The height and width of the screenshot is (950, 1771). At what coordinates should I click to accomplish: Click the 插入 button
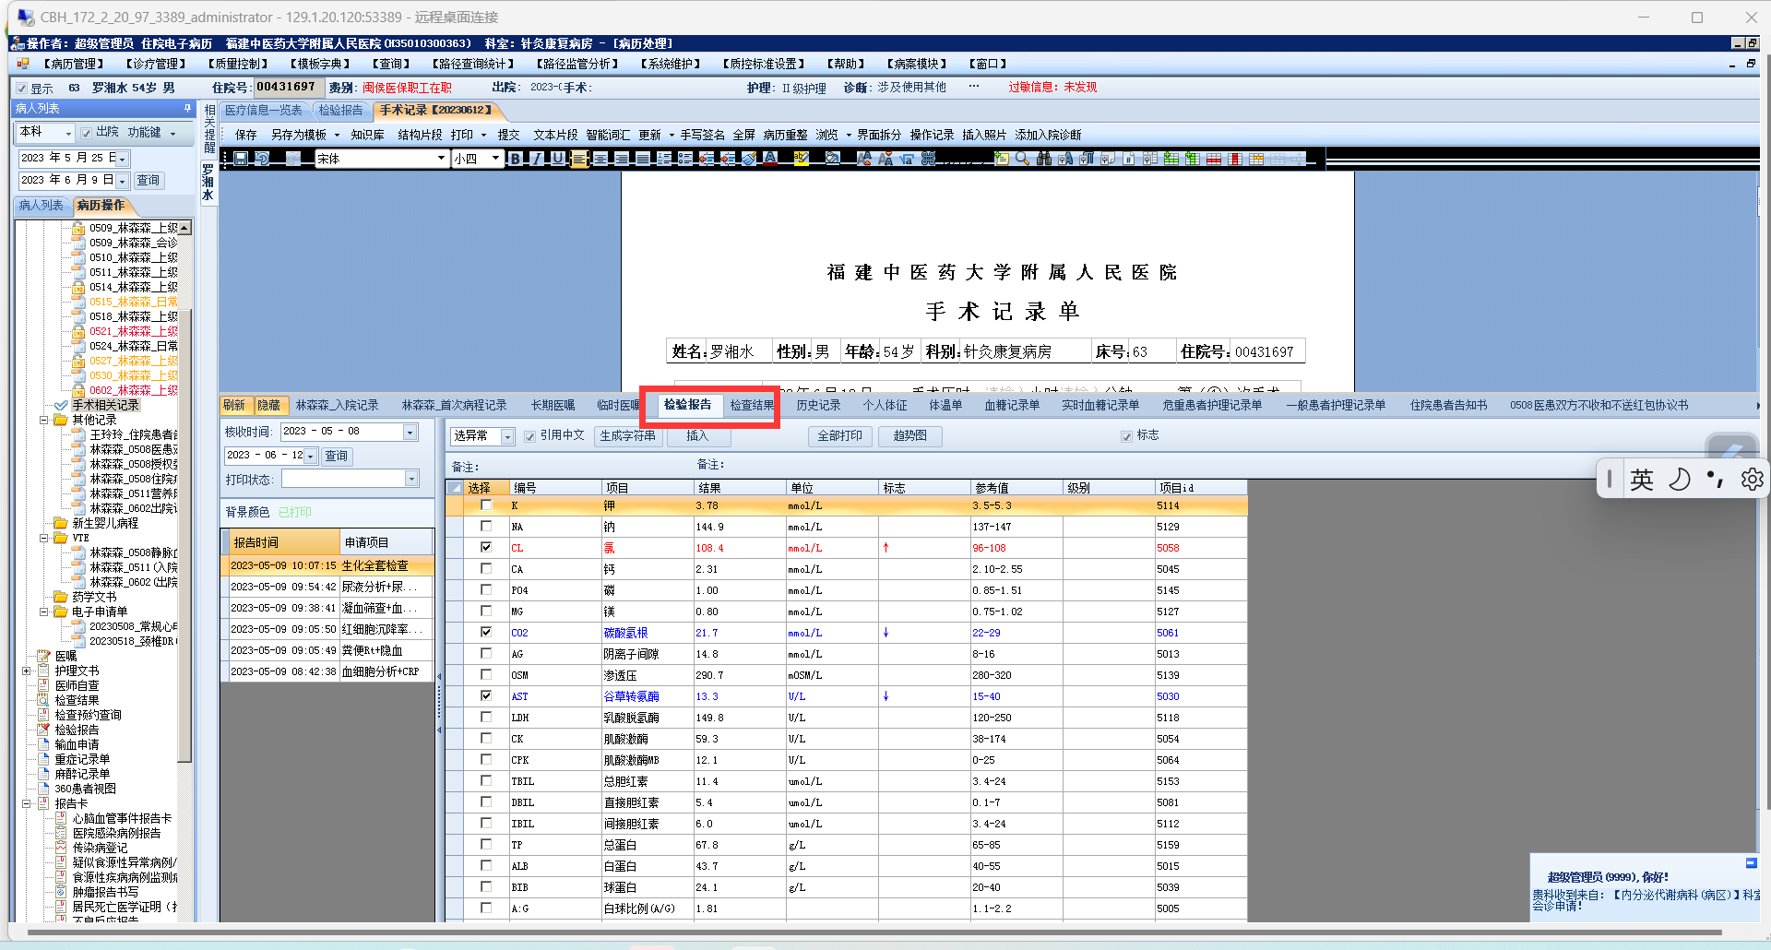point(697,436)
